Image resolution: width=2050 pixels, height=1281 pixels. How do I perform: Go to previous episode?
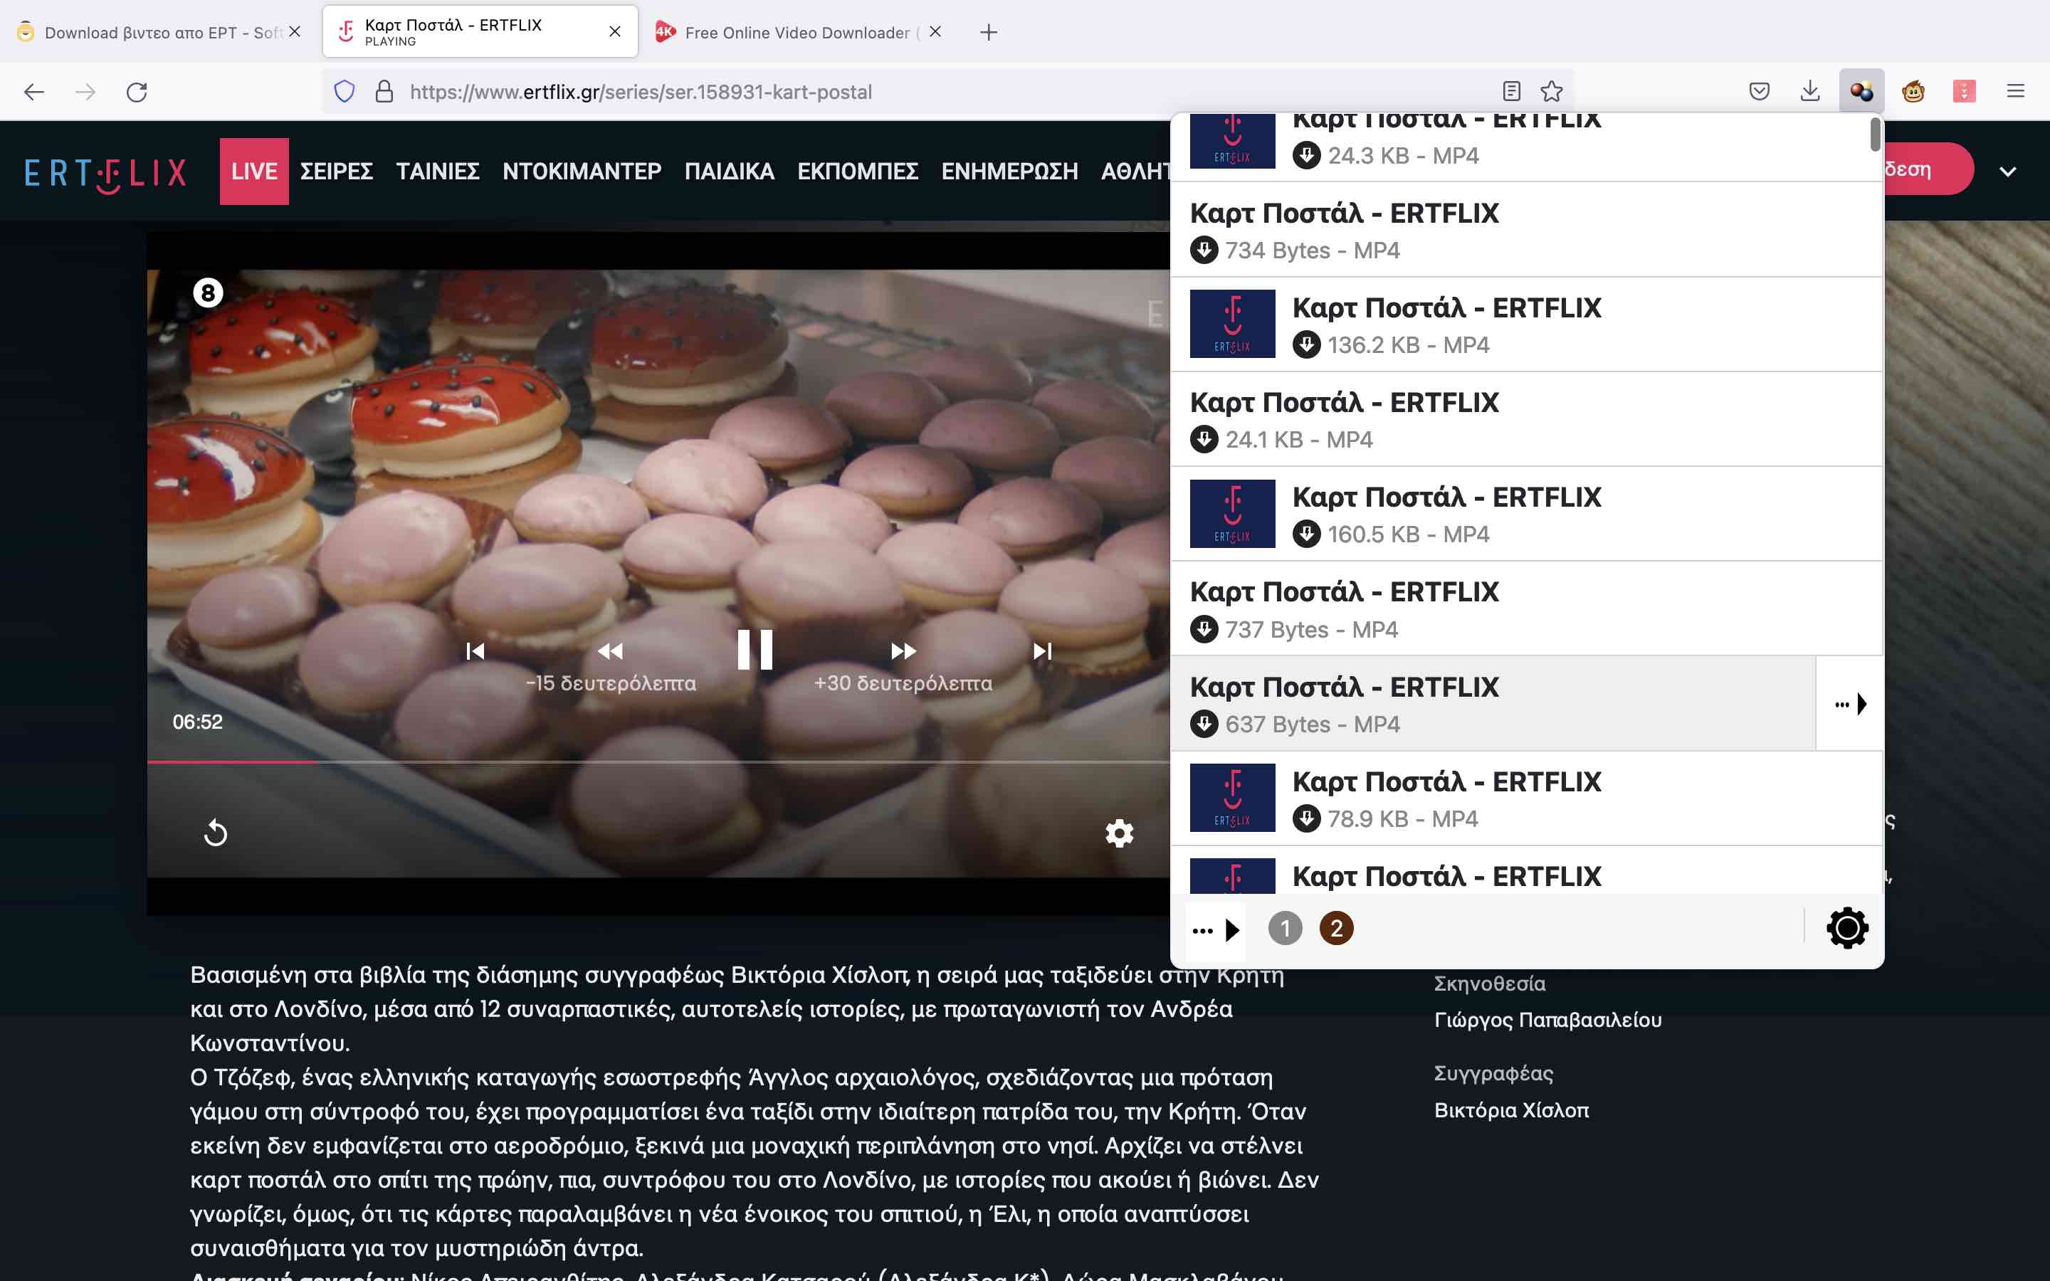475,650
